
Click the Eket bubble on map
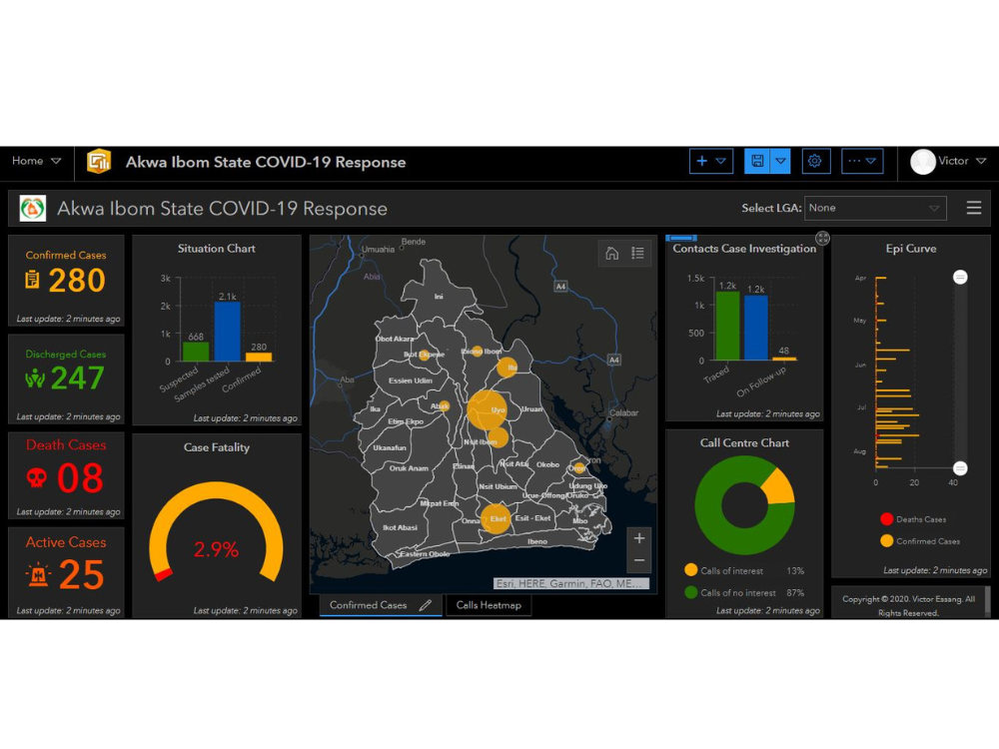click(x=496, y=518)
